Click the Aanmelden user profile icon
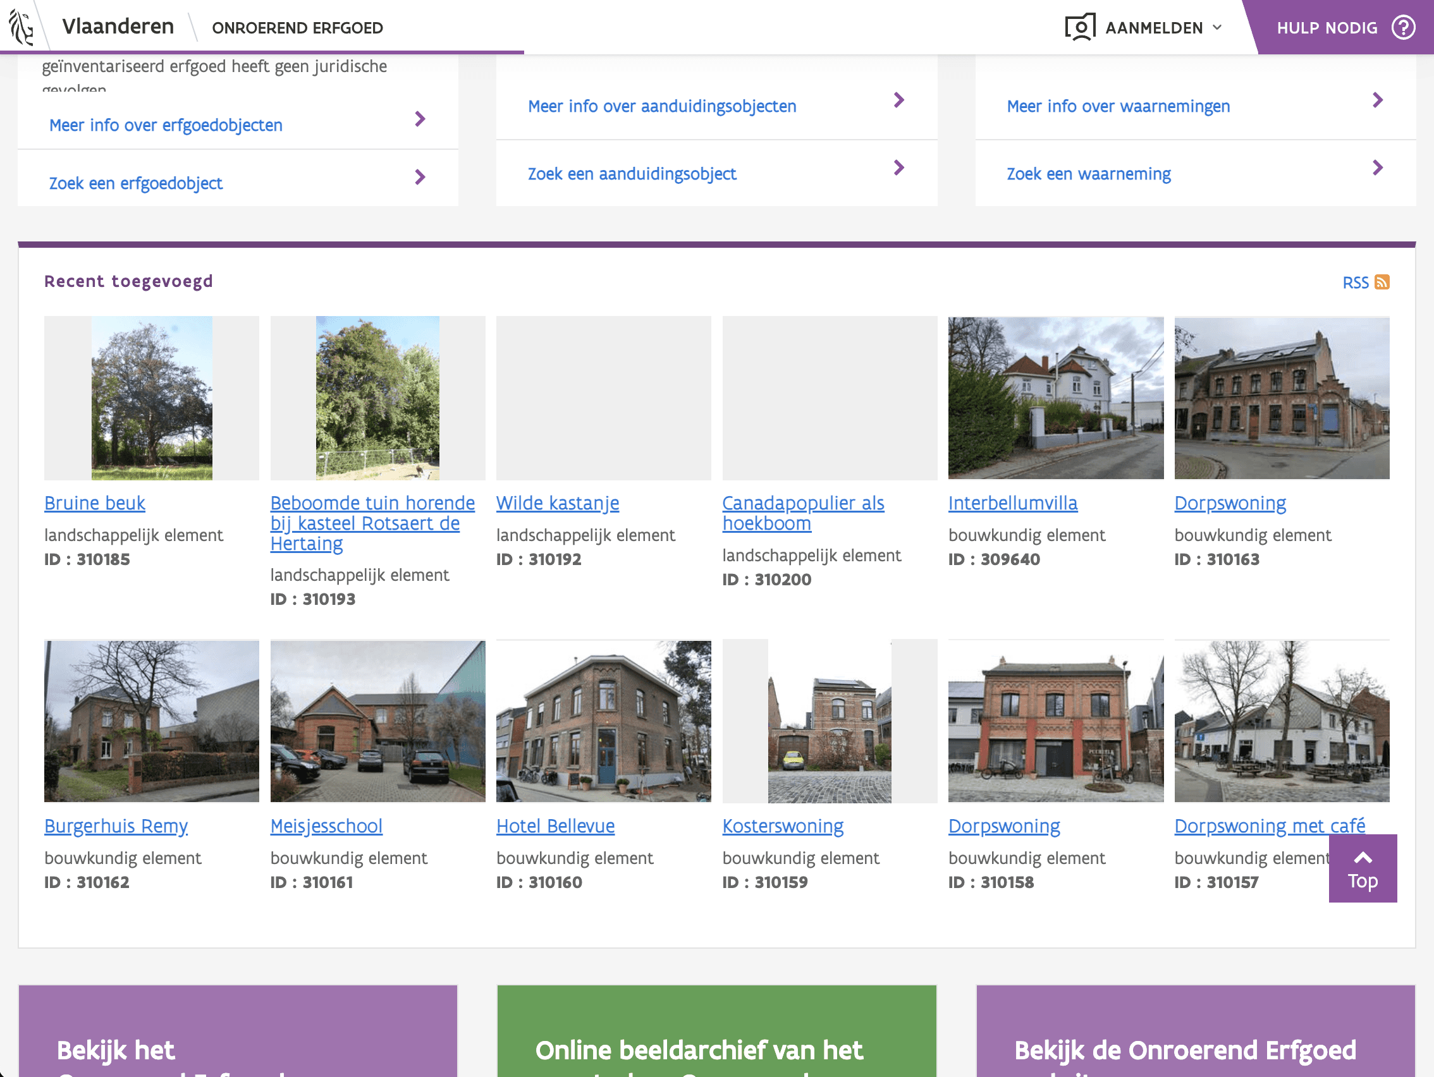The image size is (1434, 1077). (1079, 28)
